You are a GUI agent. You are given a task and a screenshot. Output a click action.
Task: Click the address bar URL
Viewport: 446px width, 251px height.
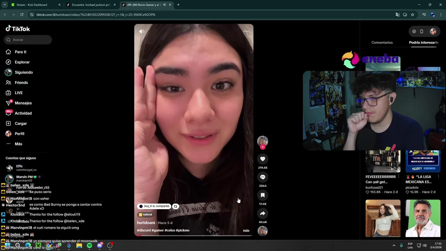pos(96,15)
